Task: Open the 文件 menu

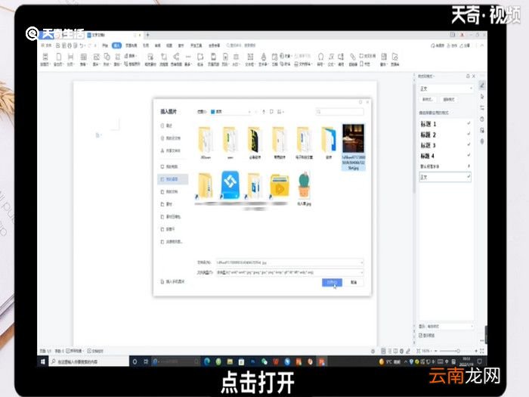Action: tap(47, 45)
